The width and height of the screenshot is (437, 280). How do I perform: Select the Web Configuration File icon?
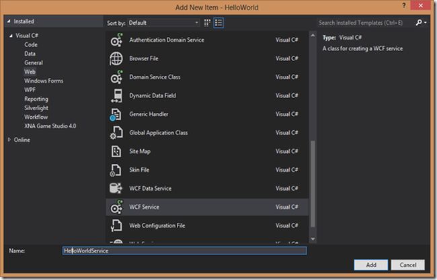tap(116, 226)
